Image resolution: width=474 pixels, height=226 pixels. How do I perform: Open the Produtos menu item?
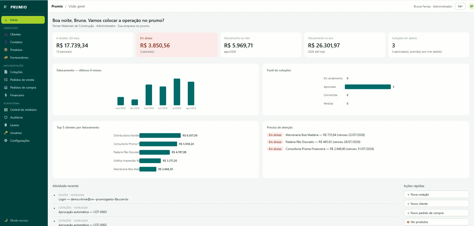(23, 50)
